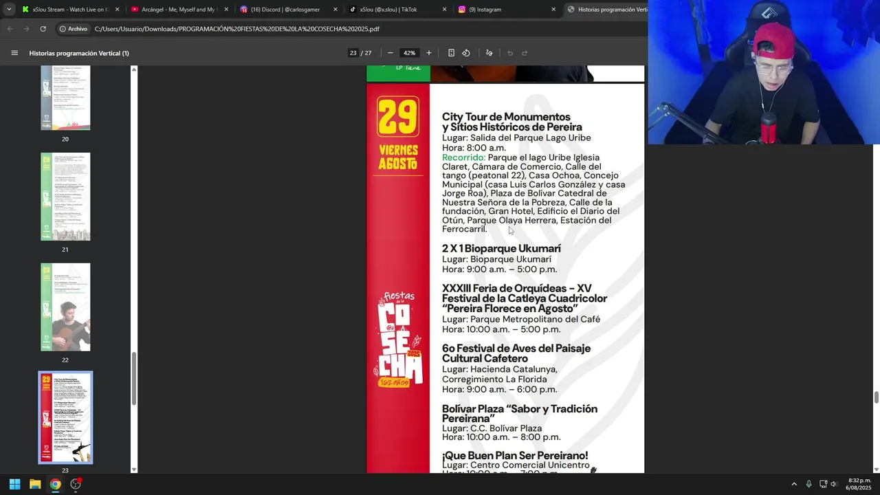Click 'City Tour de Monumentos' heading
The image size is (880, 495).
coord(512,122)
